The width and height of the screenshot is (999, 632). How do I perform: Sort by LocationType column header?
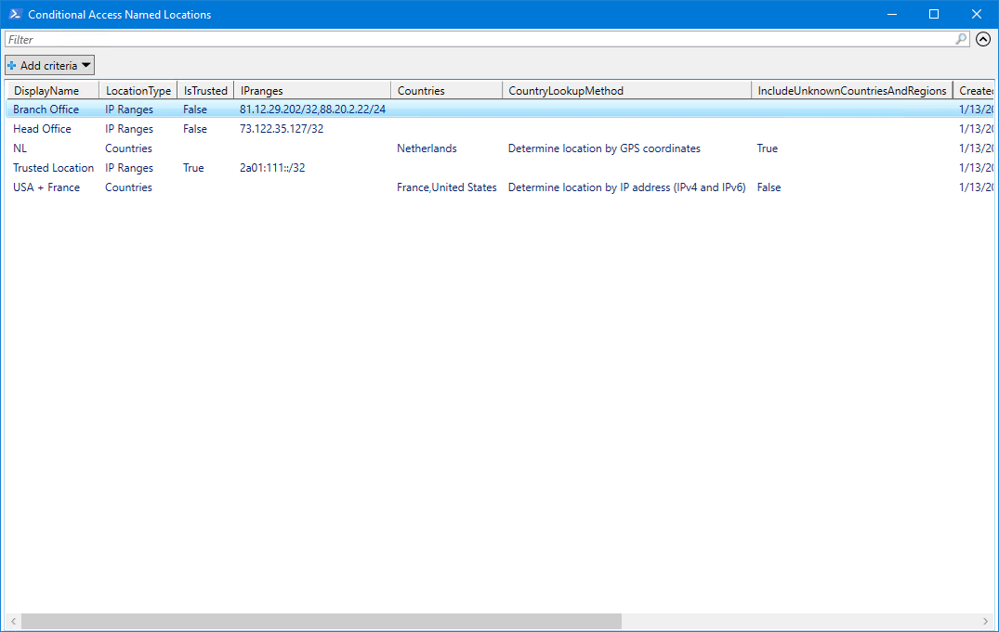point(138,91)
